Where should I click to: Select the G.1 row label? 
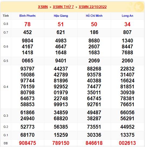click(6, 135)
